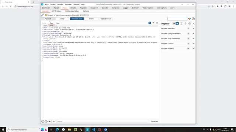Open the Inspector settings gear icon

(x=190, y=23)
